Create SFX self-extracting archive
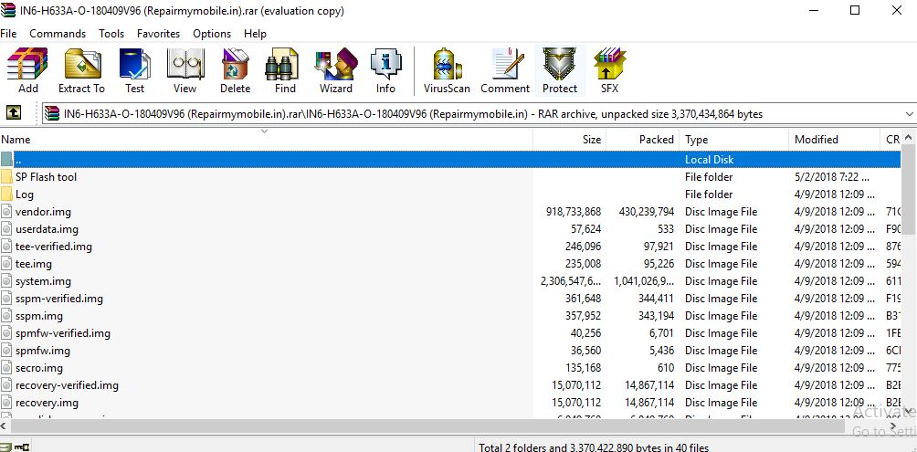917x452 pixels. (x=609, y=71)
